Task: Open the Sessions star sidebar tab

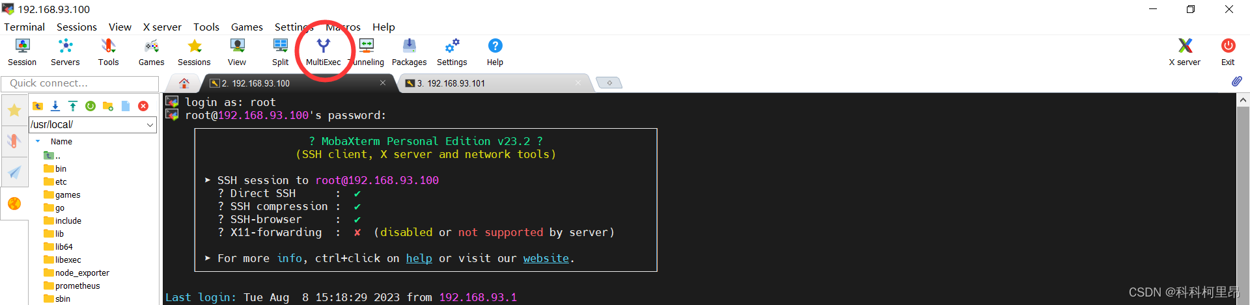Action: (14, 110)
